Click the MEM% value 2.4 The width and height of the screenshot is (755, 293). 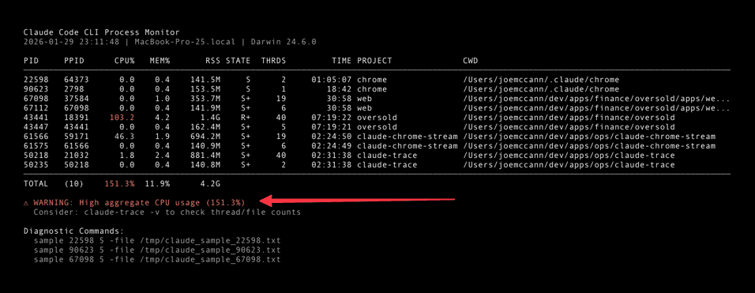[x=163, y=156]
